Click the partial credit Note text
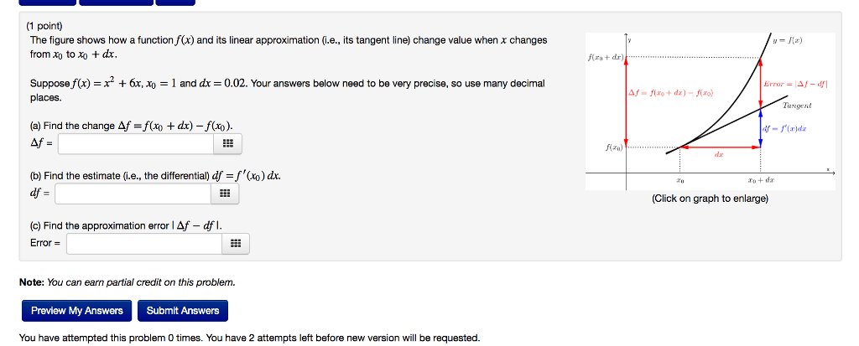 click(x=128, y=282)
